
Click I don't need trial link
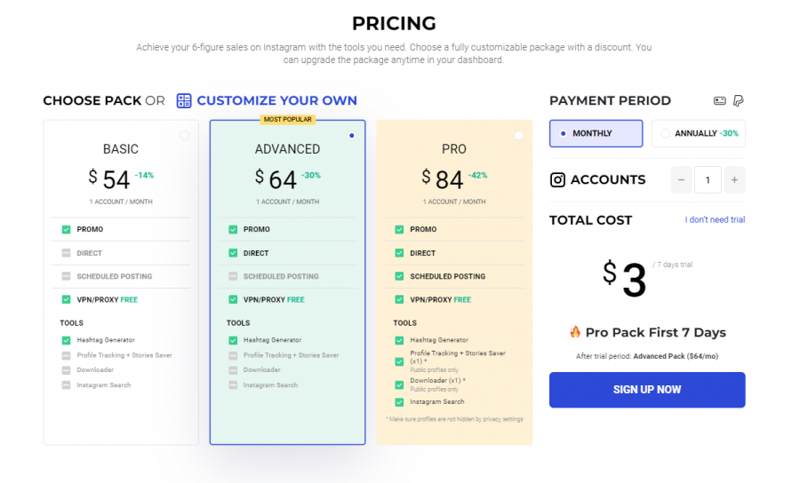[x=715, y=220]
